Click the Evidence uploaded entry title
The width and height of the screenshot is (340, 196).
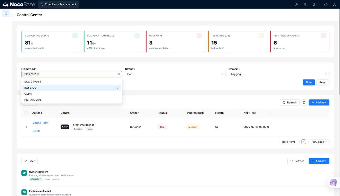pyautogui.click(x=40, y=191)
